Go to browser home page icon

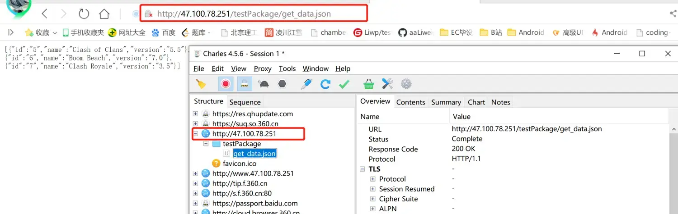(x=104, y=14)
